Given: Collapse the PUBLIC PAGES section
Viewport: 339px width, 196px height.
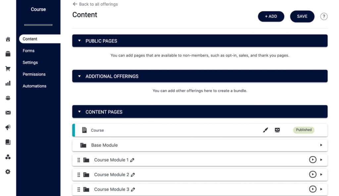Looking at the screenshot, I should click(79, 41).
